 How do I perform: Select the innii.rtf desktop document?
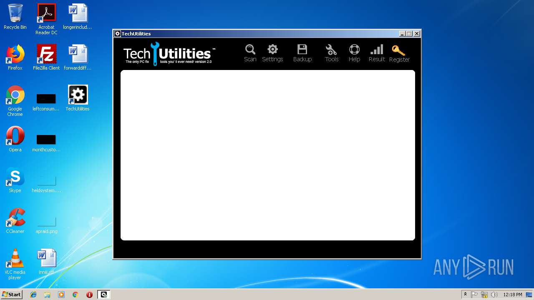coord(46,262)
